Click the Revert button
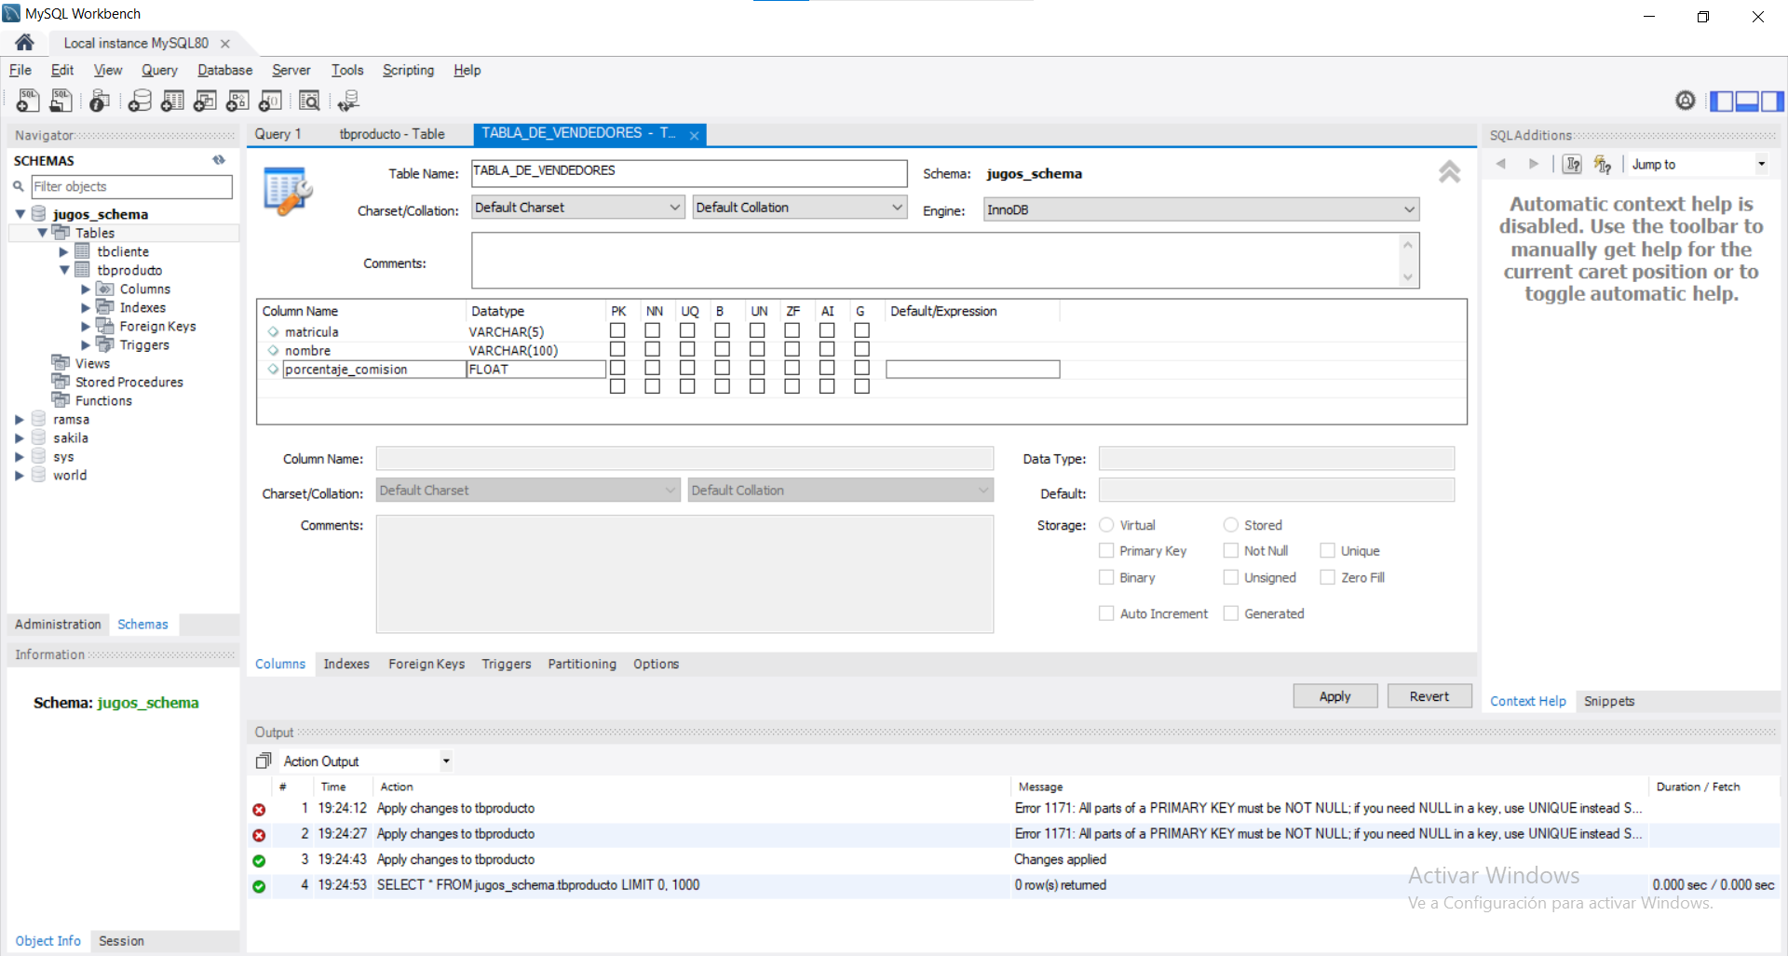This screenshot has width=1788, height=956. (1429, 695)
